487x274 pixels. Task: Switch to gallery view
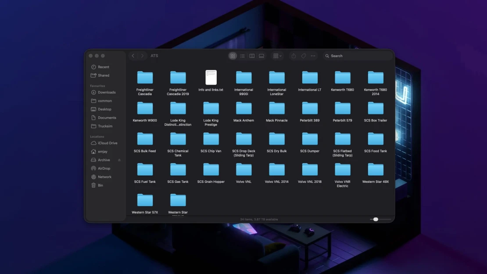tap(261, 56)
